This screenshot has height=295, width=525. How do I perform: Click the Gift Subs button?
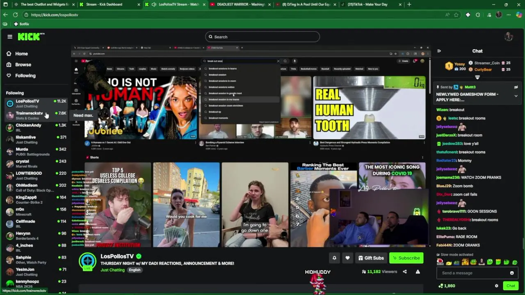coord(371,258)
